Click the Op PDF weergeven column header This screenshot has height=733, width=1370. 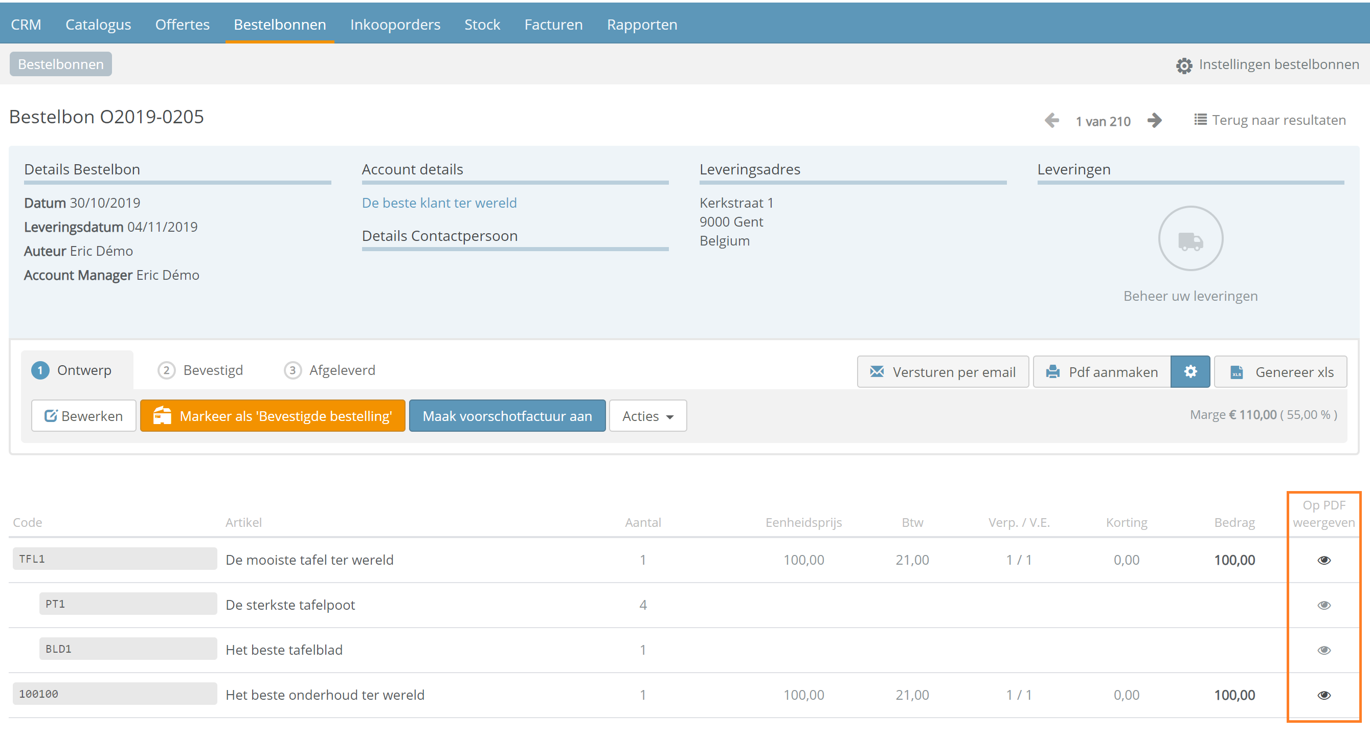point(1324,514)
